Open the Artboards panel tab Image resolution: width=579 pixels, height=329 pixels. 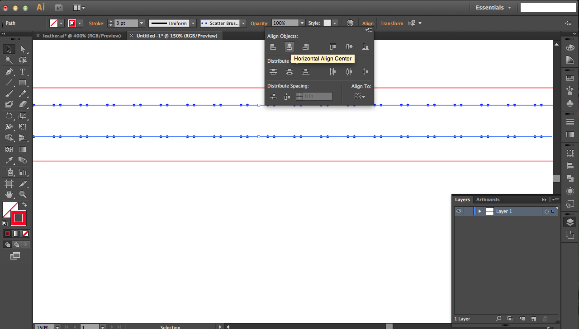[488, 199]
